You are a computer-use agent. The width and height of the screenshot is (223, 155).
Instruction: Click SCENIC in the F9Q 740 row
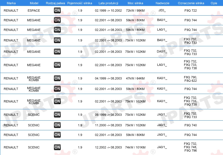click(34, 125)
